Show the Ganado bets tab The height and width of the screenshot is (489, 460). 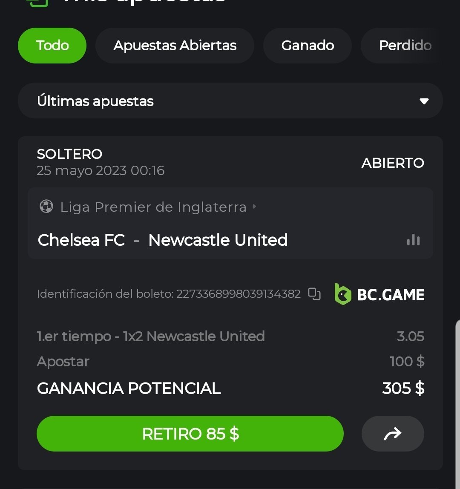[x=308, y=46]
